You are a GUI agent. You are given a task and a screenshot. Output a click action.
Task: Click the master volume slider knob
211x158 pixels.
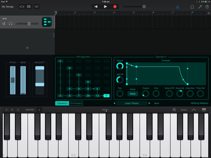(x=144, y=6)
